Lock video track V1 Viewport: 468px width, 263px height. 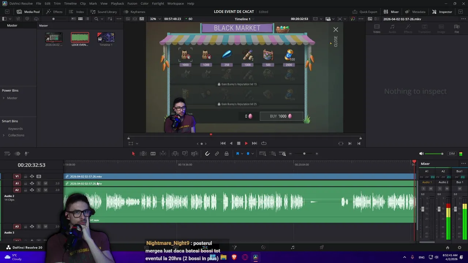tap(25, 176)
